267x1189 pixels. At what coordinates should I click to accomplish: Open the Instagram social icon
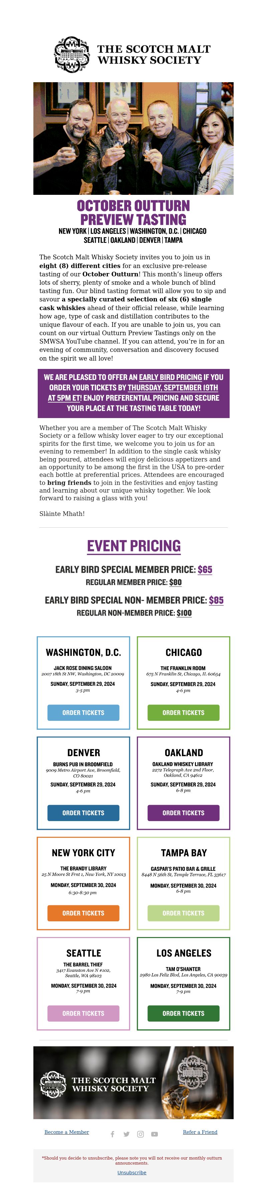click(141, 1134)
